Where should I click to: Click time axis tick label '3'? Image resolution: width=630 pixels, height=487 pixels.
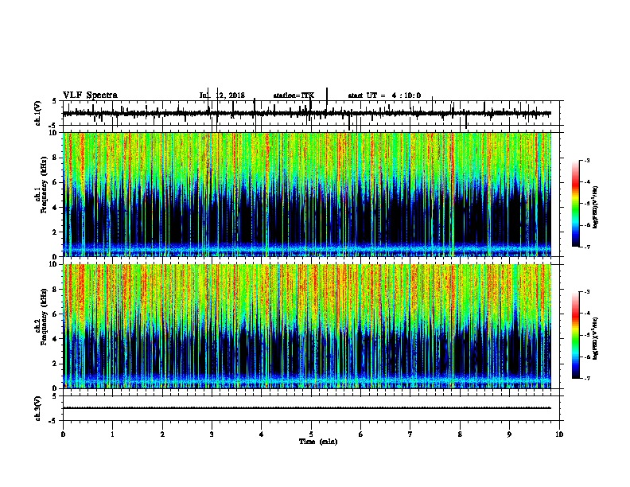(x=212, y=434)
